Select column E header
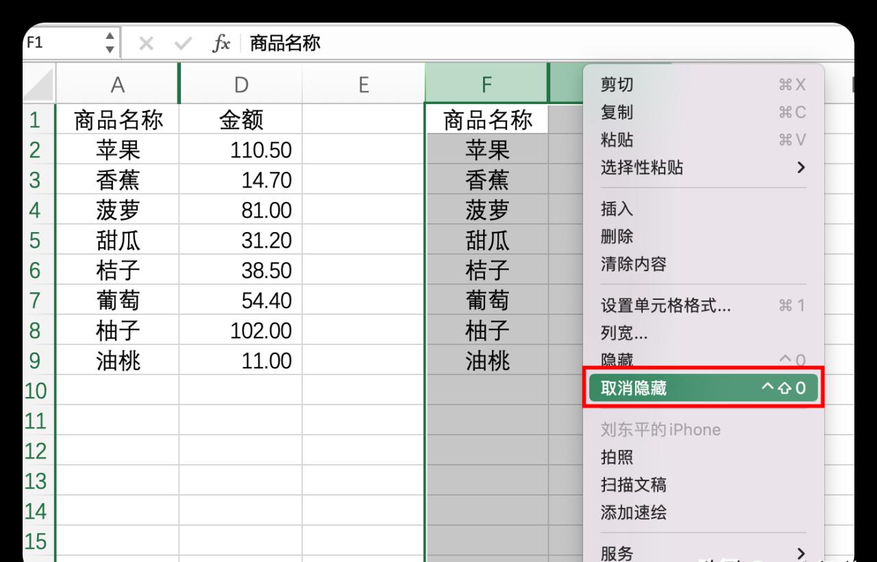877x562 pixels. click(364, 84)
